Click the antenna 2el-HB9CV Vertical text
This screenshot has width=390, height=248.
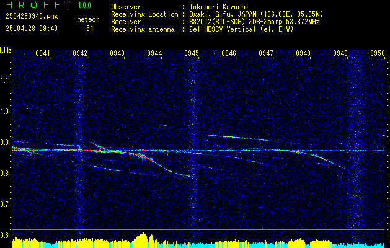tap(241, 29)
